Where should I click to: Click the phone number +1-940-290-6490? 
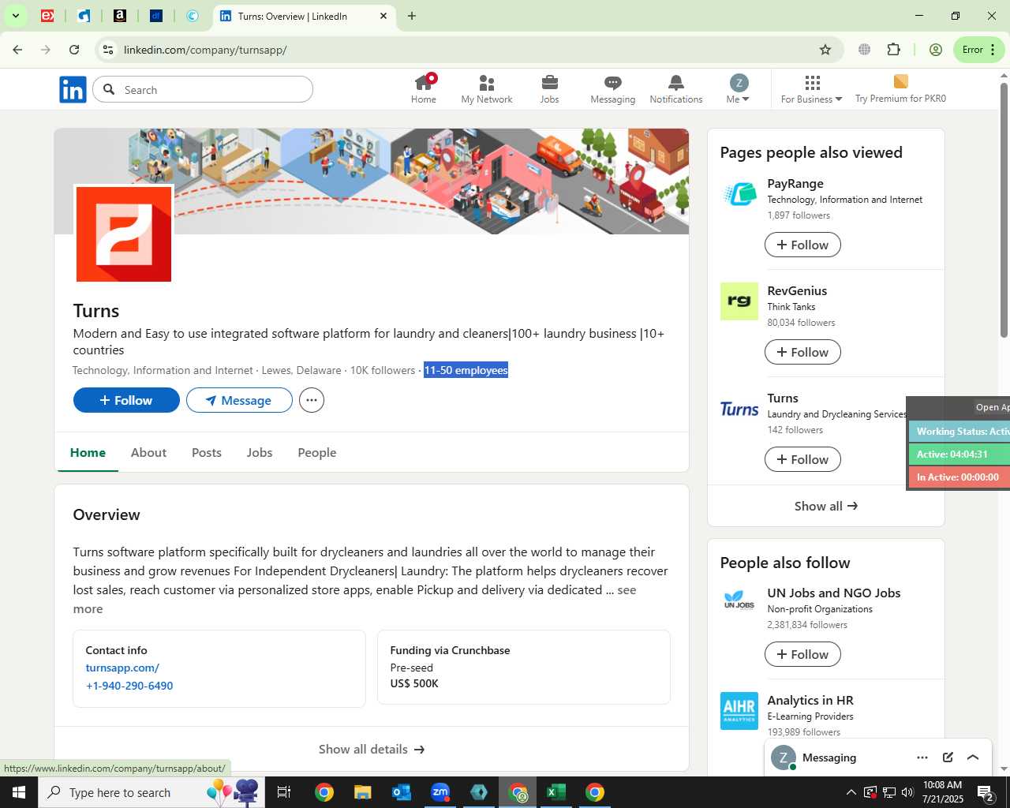tap(129, 686)
